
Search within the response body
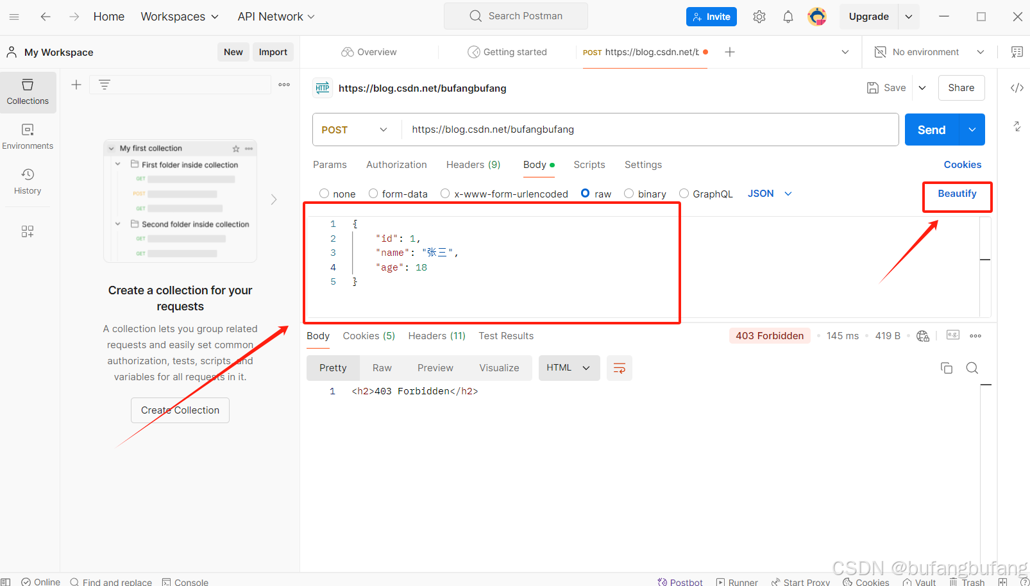click(x=972, y=368)
